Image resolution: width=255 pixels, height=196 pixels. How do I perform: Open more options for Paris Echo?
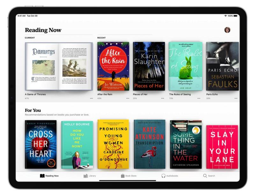tap(236, 98)
